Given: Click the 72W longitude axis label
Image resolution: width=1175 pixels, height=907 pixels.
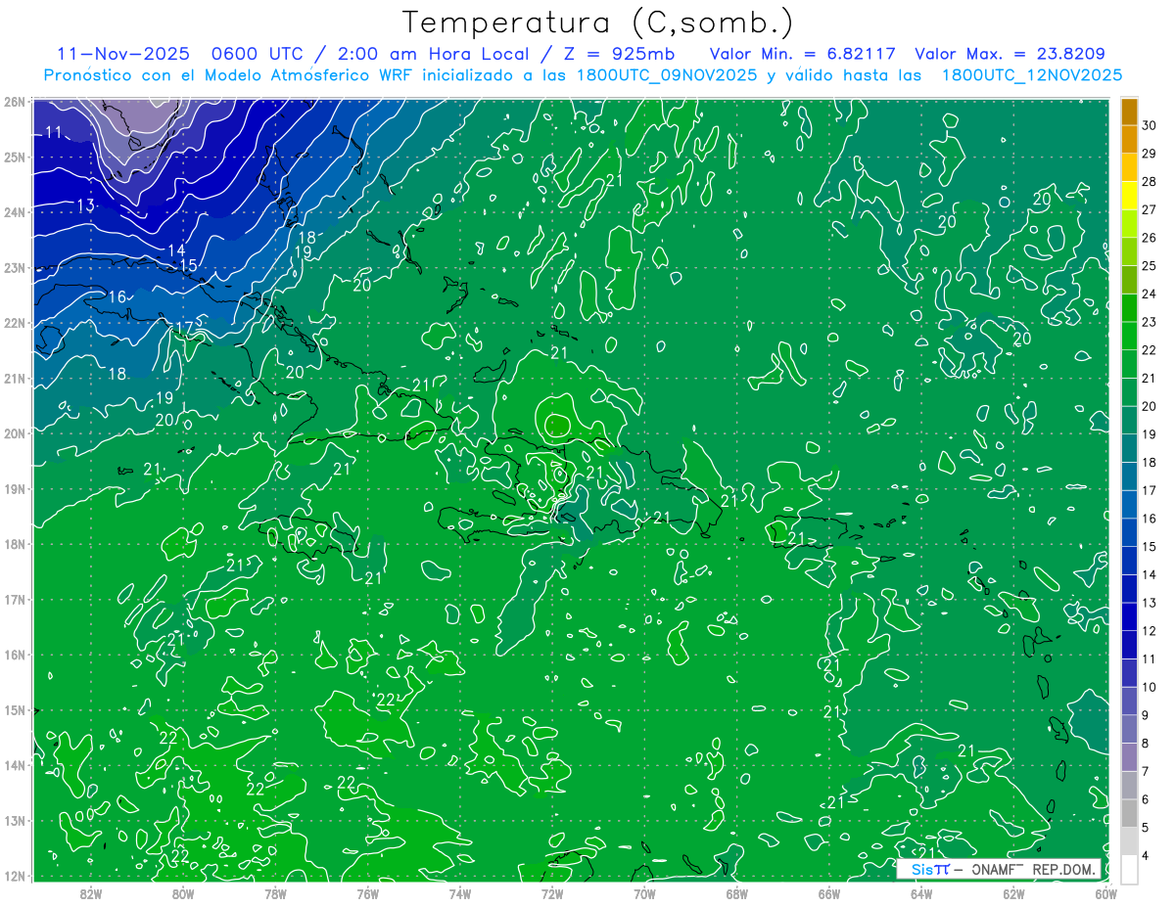Looking at the screenshot, I should click(552, 893).
